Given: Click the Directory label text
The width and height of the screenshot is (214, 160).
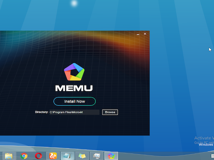Looking at the screenshot, I should click(x=42, y=112).
